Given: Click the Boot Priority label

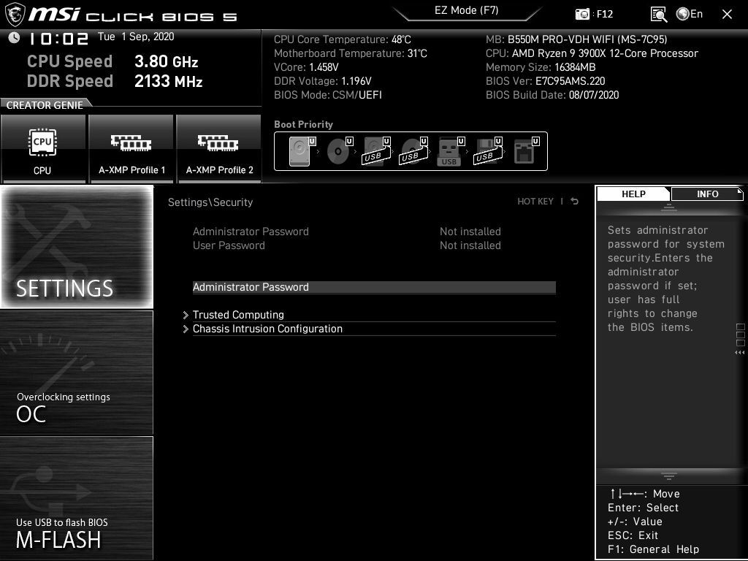Looking at the screenshot, I should [303, 124].
